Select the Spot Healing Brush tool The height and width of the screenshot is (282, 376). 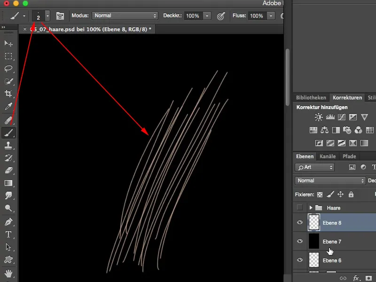tap(8, 120)
